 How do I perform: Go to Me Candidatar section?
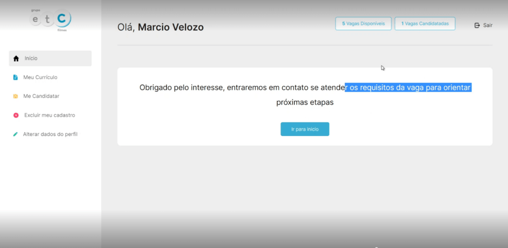[x=41, y=96]
